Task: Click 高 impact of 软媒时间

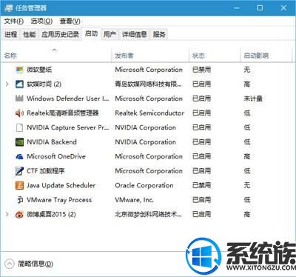Action: pyautogui.click(x=247, y=84)
